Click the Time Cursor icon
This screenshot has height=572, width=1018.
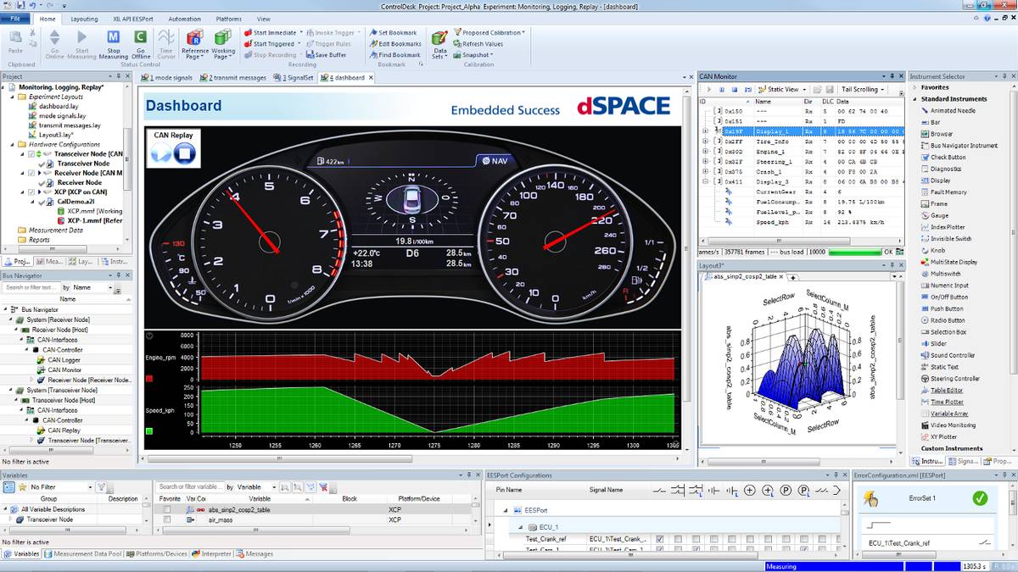pos(166,37)
